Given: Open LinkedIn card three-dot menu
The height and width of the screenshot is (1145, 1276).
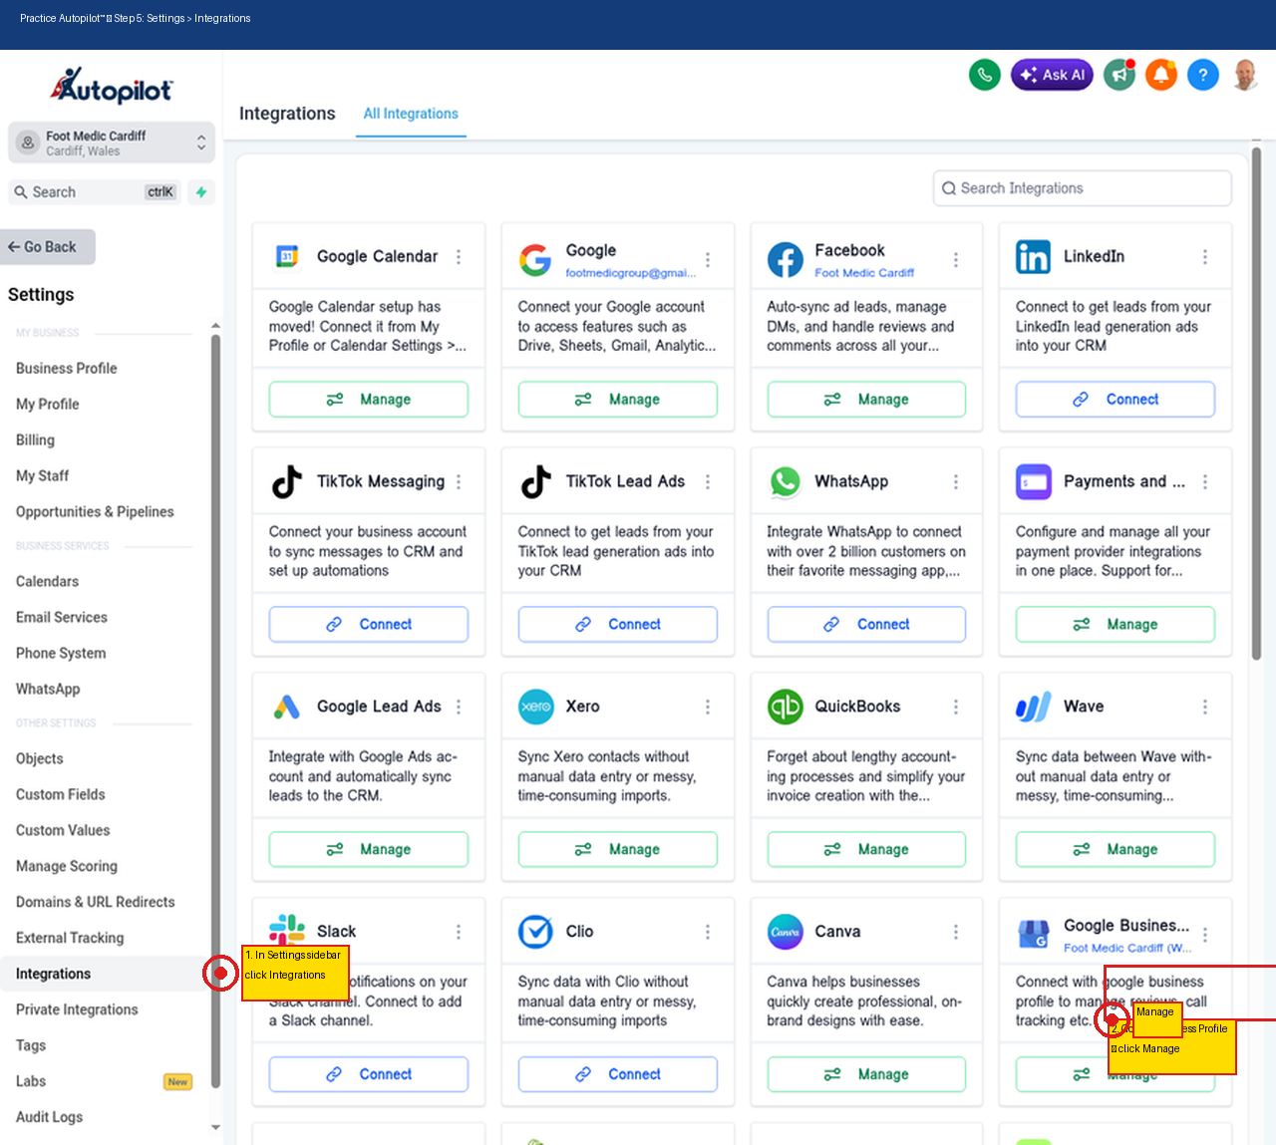Looking at the screenshot, I should pyautogui.click(x=1205, y=257).
